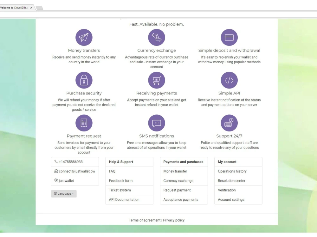Open a new browser tab

coord(39,8)
